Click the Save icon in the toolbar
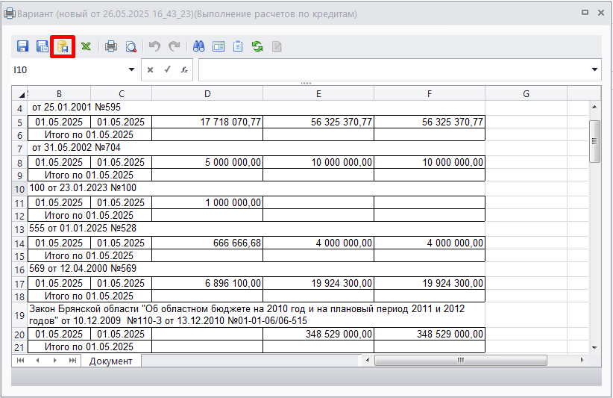This screenshot has height=398, width=613. [x=22, y=46]
